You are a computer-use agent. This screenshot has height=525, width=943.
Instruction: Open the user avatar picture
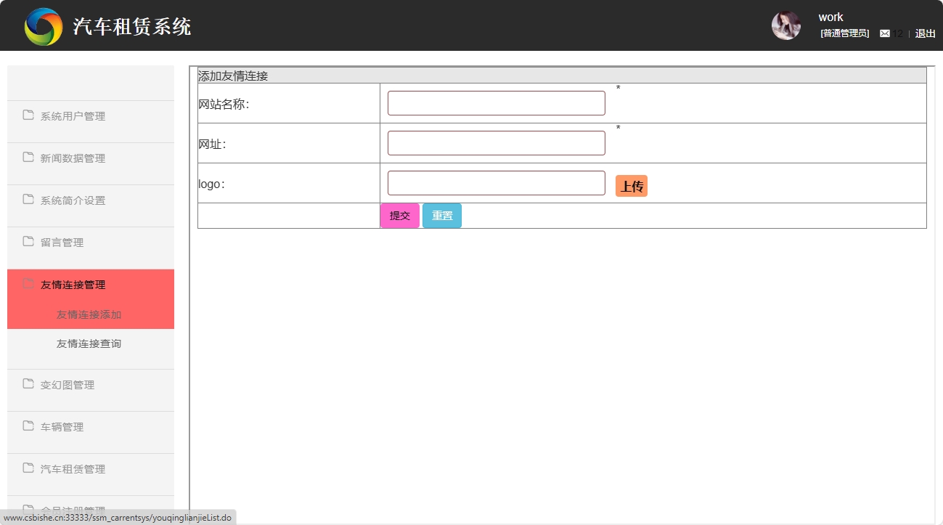786,25
